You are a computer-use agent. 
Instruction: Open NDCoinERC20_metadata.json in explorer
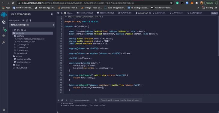(30, 39)
